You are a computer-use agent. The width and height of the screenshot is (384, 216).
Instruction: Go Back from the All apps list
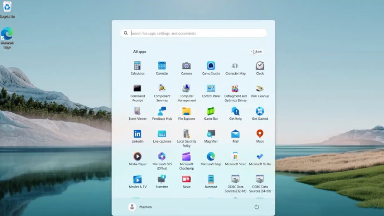coord(256,52)
